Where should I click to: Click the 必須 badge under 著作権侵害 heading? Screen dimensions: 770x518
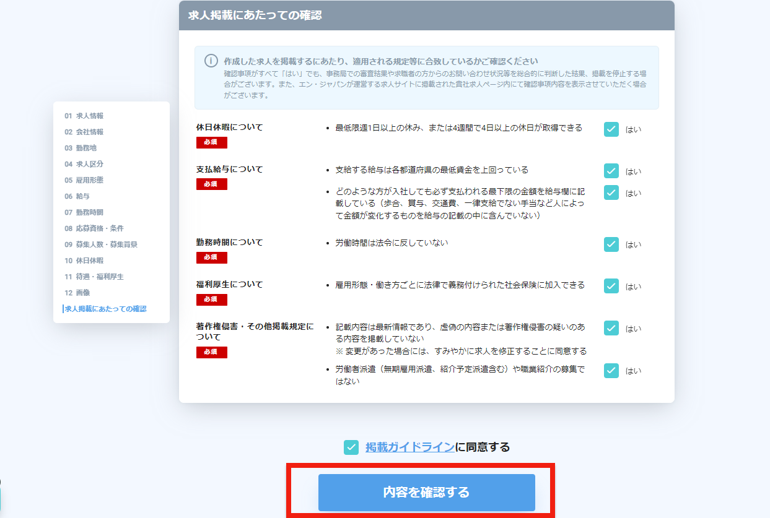click(212, 352)
